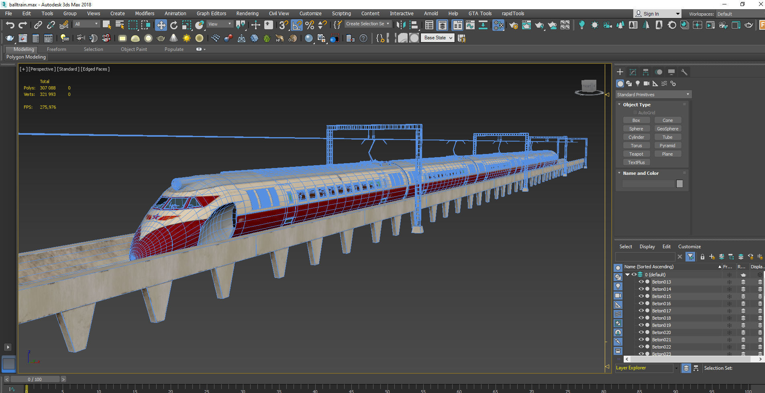The height and width of the screenshot is (393, 765).
Task: Collapse the Object Type rollout
Action: (x=619, y=104)
